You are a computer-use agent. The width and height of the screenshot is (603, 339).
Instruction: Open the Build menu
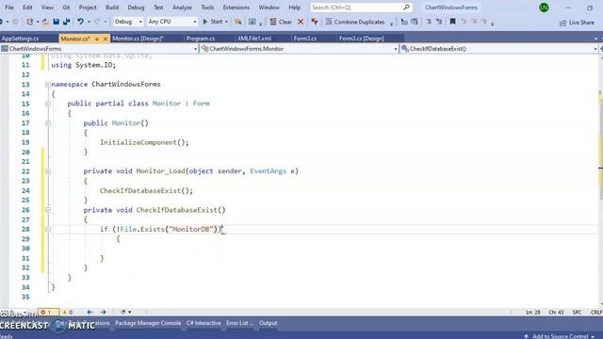(x=112, y=8)
